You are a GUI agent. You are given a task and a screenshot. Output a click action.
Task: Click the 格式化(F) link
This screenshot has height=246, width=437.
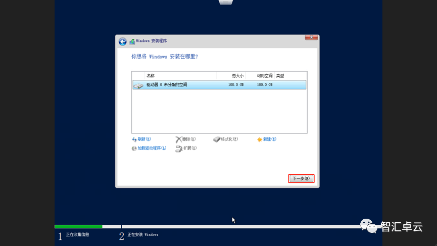(x=229, y=139)
